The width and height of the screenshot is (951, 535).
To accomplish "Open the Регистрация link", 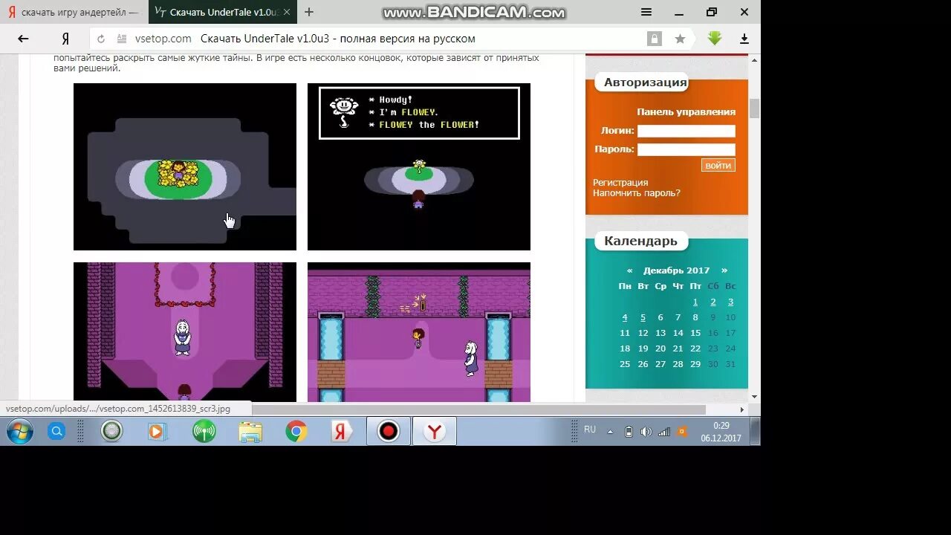I will point(620,183).
